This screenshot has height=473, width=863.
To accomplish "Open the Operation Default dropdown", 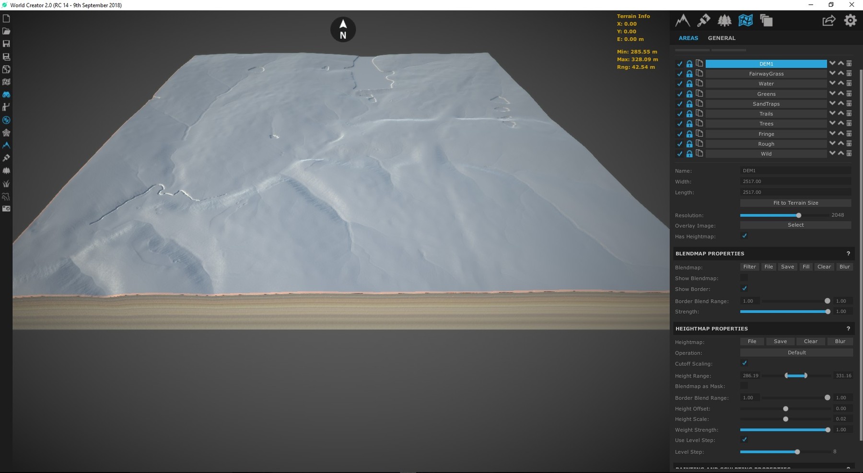I will [796, 353].
